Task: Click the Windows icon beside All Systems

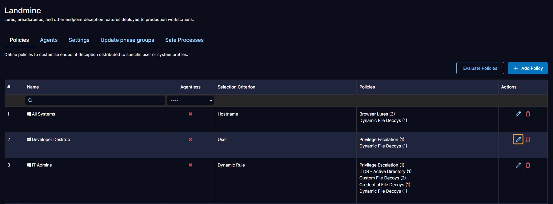Action: 29,114
